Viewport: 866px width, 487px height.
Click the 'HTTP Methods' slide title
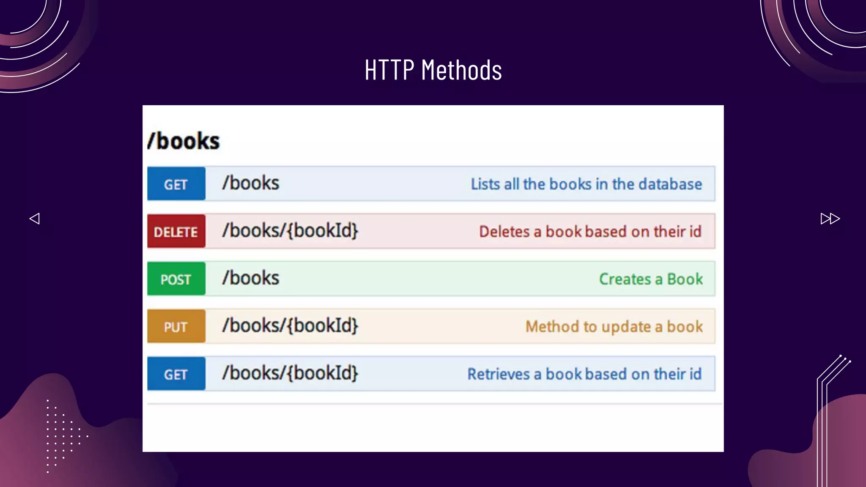(433, 70)
